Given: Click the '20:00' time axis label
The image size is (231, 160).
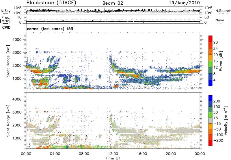Looking at the screenshot, I should tap(171, 154).
